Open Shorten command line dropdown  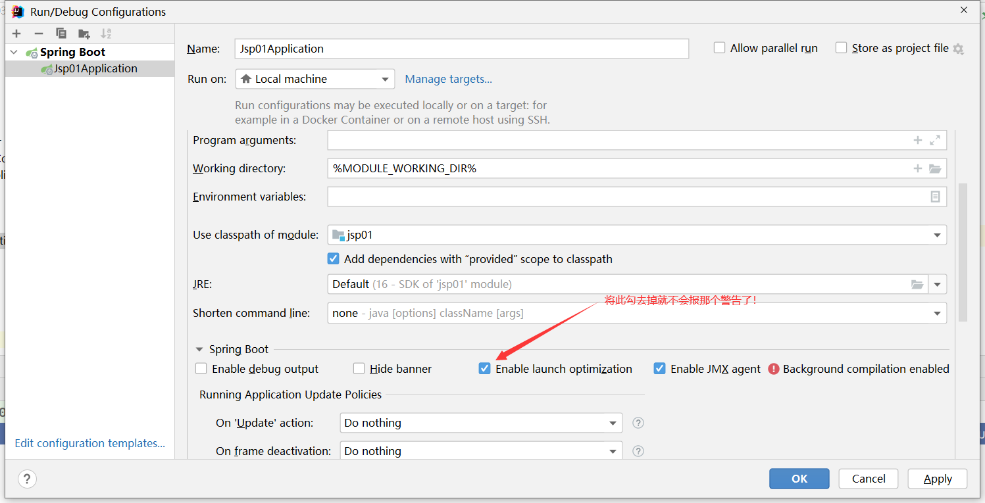[x=637, y=313]
